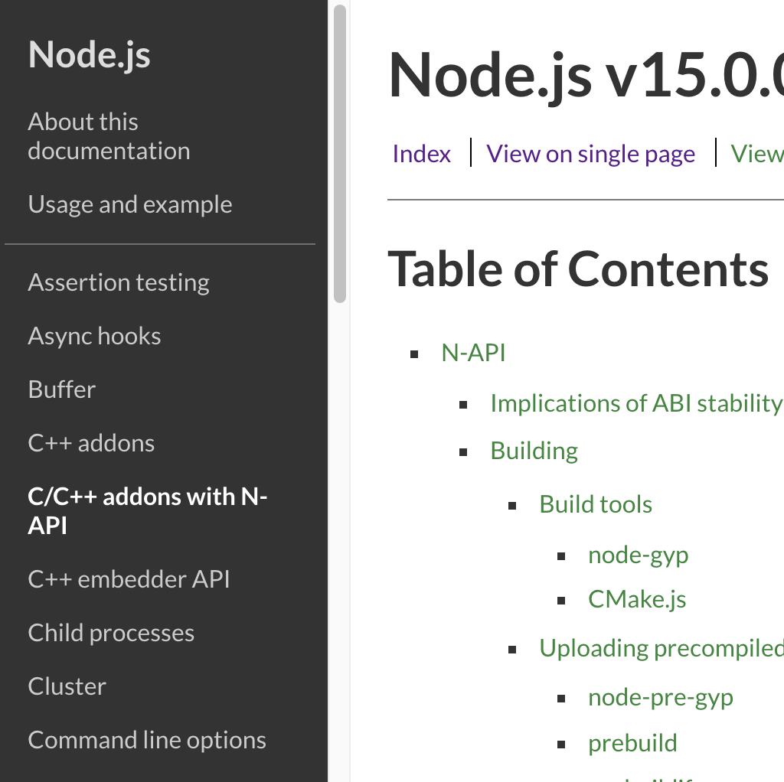Open CMake.js contents link
784x782 pixels.
point(637,599)
